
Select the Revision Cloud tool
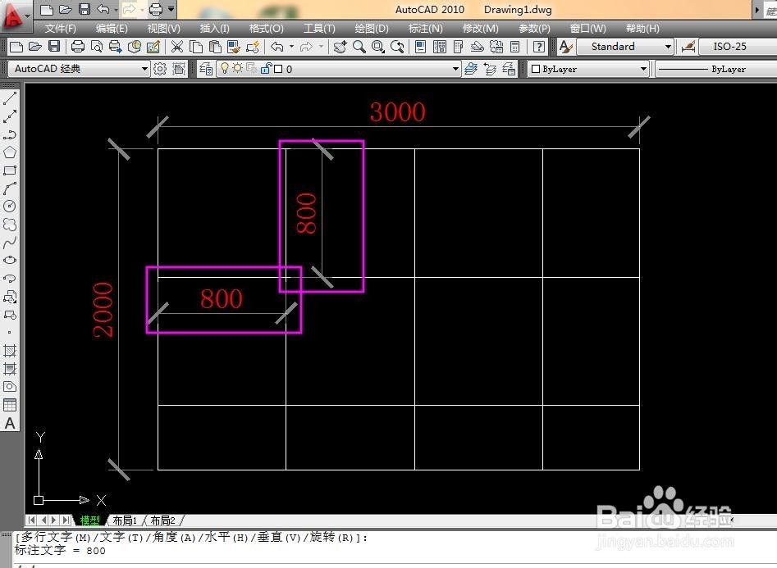(x=10, y=225)
